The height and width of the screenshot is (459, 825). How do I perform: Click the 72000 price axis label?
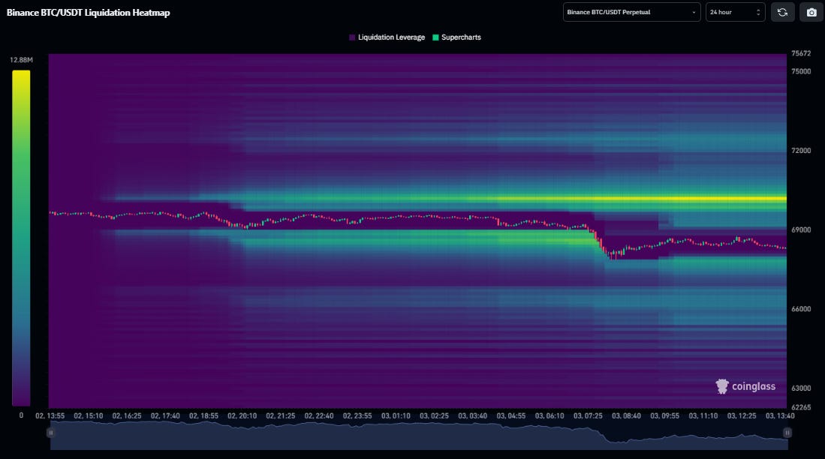801,150
